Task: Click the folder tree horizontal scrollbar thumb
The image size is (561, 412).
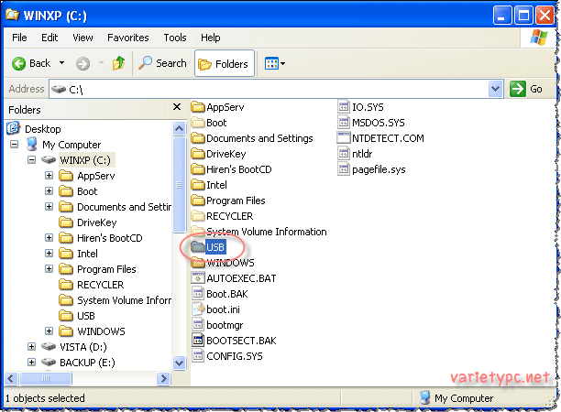Action: (x=46, y=378)
